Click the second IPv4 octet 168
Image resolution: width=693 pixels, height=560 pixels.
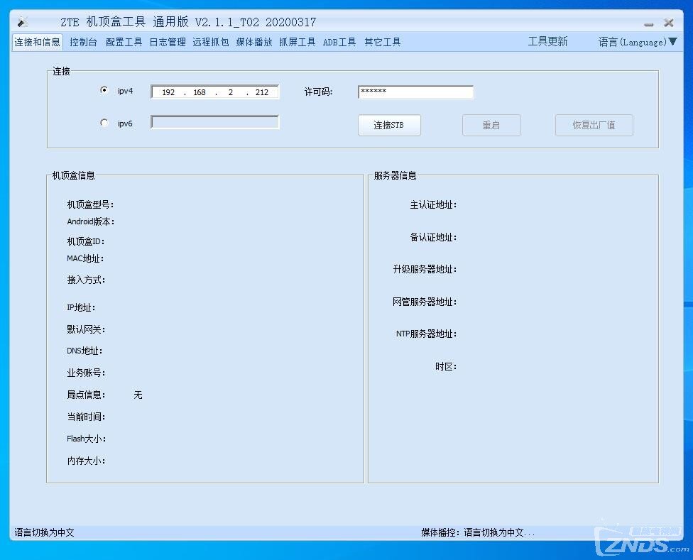click(x=200, y=92)
